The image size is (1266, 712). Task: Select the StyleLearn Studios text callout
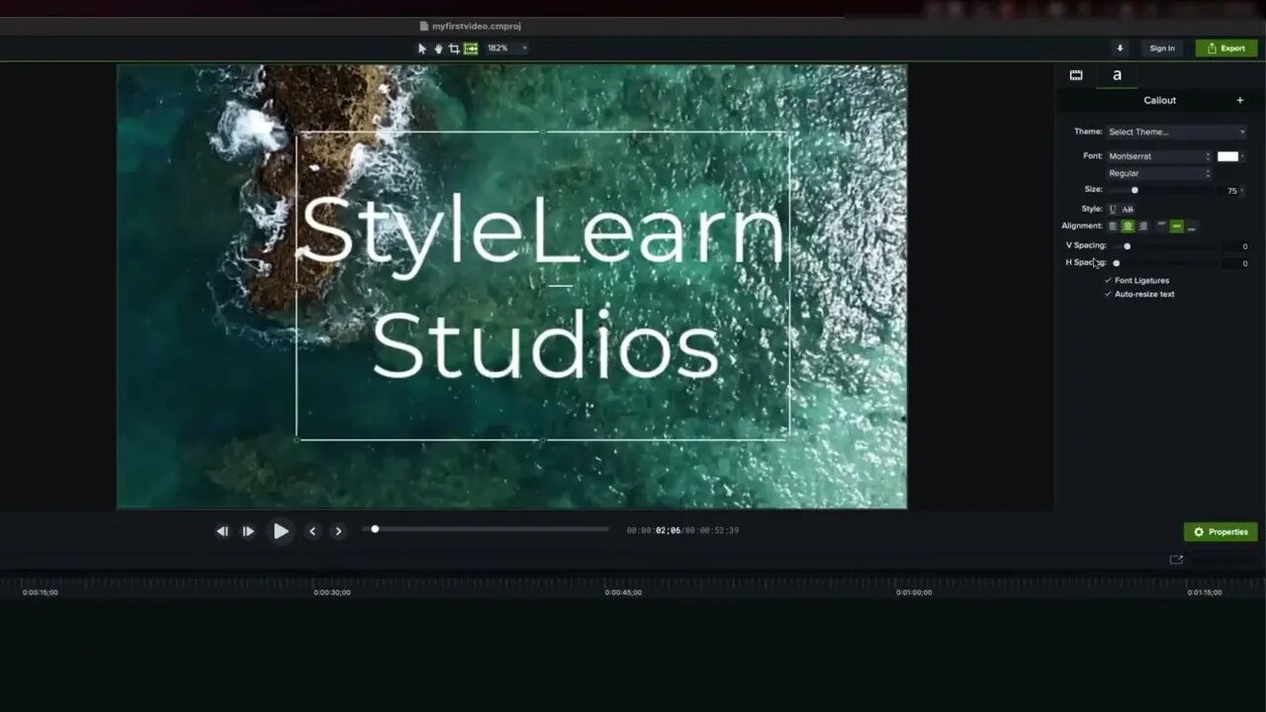pyautogui.click(x=543, y=287)
